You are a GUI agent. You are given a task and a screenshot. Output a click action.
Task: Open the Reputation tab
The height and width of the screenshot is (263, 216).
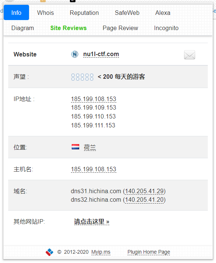pyautogui.click(x=84, y=13)
